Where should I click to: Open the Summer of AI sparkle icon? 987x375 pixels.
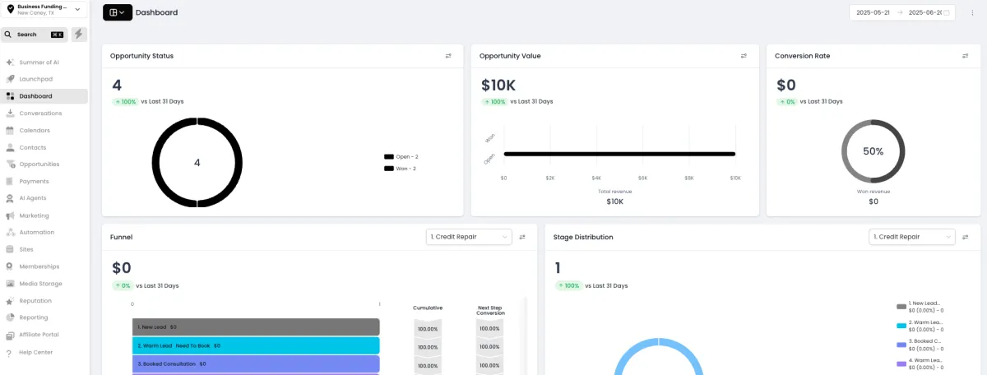click(10, 62)
